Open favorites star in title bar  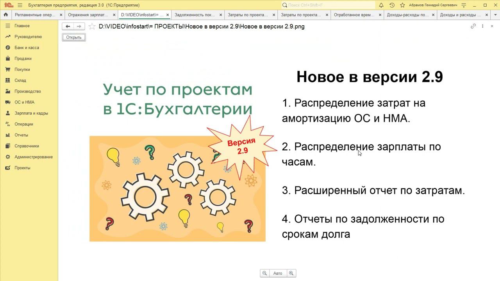click(402, 5)
